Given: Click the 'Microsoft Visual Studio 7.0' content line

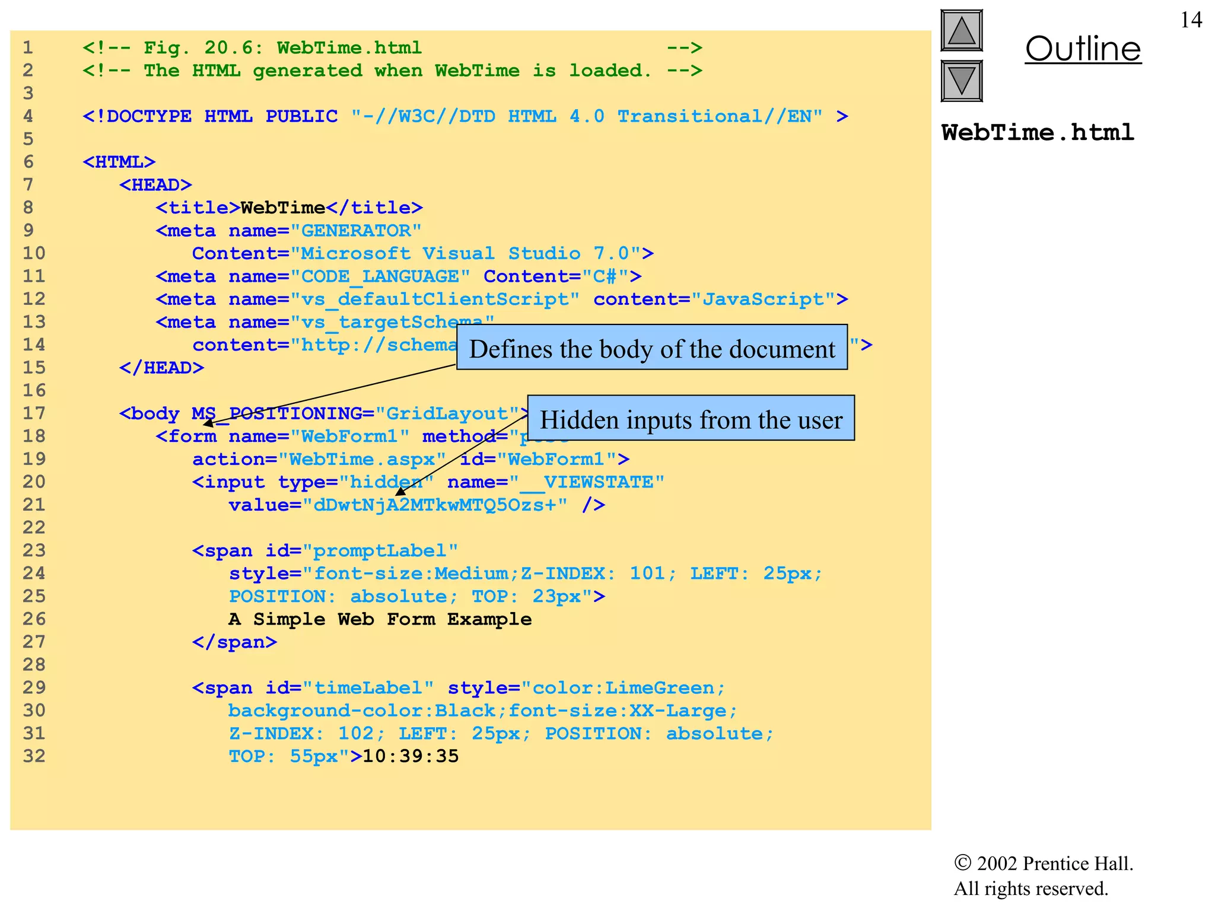Looking at the screenshot, I should (422, 254).
